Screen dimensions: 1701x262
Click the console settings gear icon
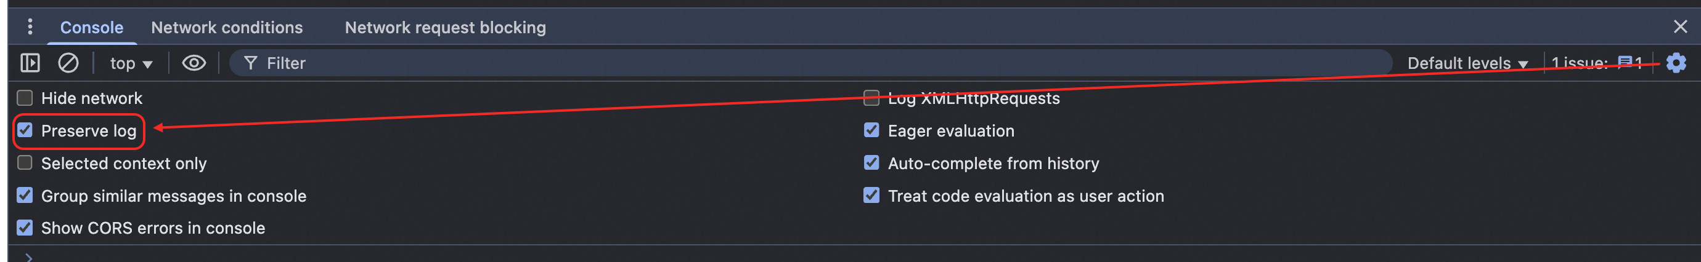click(x=1675, y=63)
